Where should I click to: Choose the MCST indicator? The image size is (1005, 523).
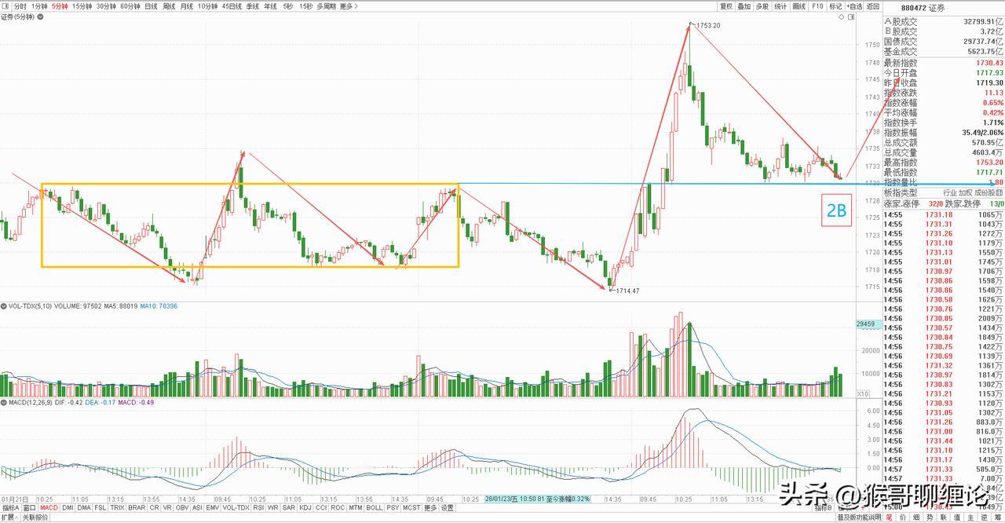point(411,508)
